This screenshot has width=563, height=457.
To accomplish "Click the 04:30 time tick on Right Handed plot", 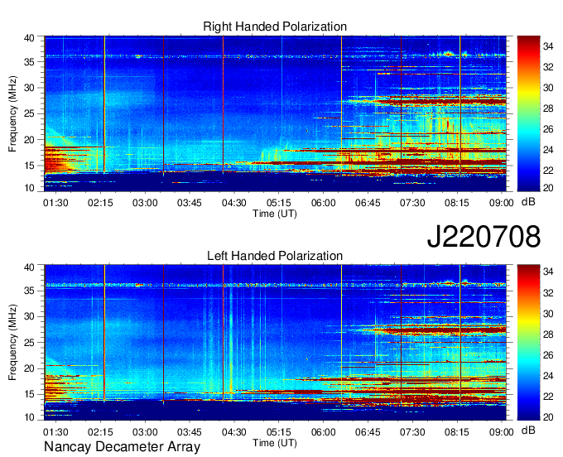I will click(x=234, y=203).
